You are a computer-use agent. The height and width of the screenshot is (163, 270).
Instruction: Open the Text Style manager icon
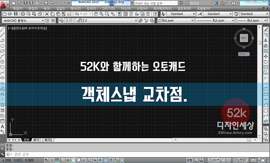coord(163,14)
